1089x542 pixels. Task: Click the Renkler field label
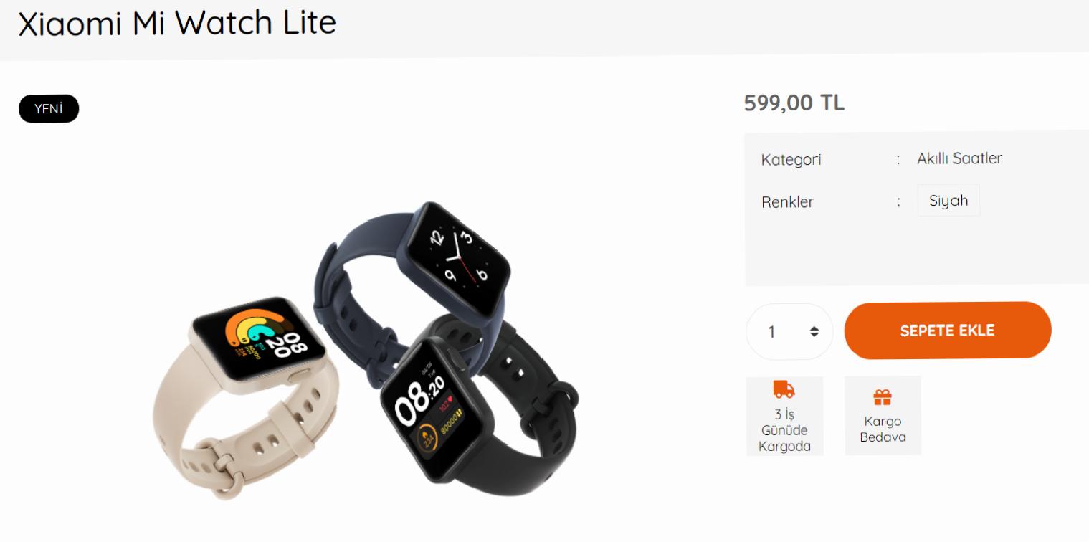coord(787,202)
